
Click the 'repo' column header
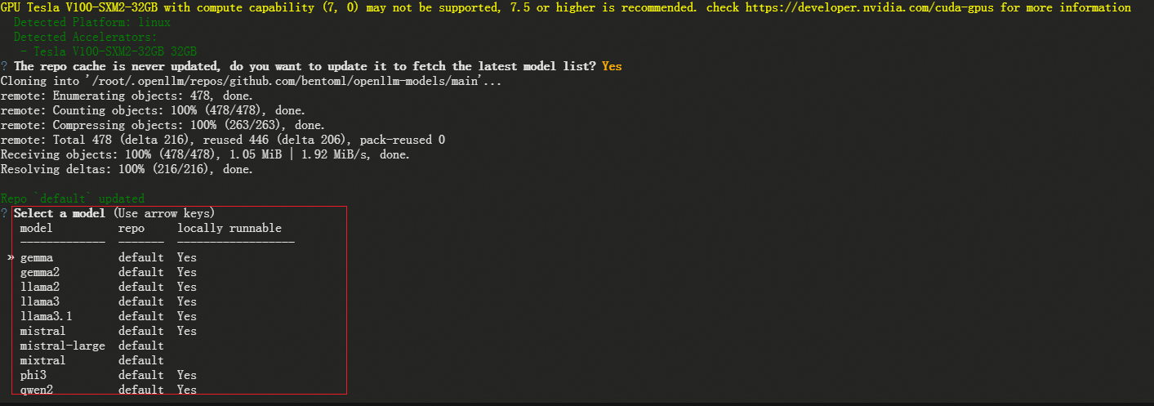tap(131, 228)
